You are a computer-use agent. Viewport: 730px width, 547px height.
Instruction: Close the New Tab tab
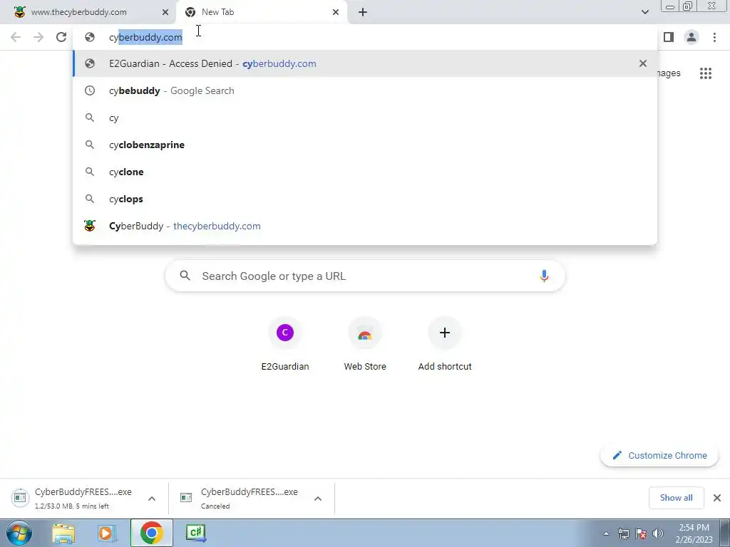[336, 12]
